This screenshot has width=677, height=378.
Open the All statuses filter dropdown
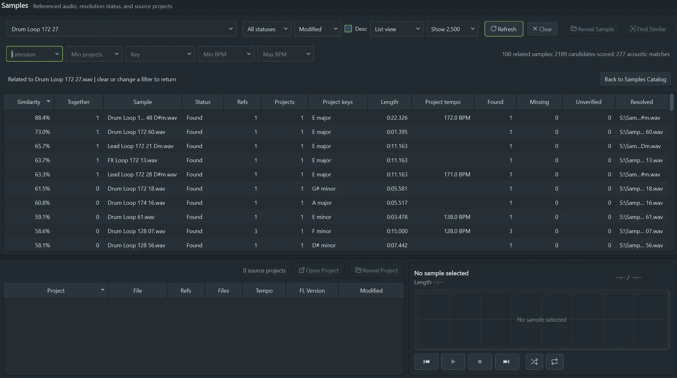coord(267,29)
